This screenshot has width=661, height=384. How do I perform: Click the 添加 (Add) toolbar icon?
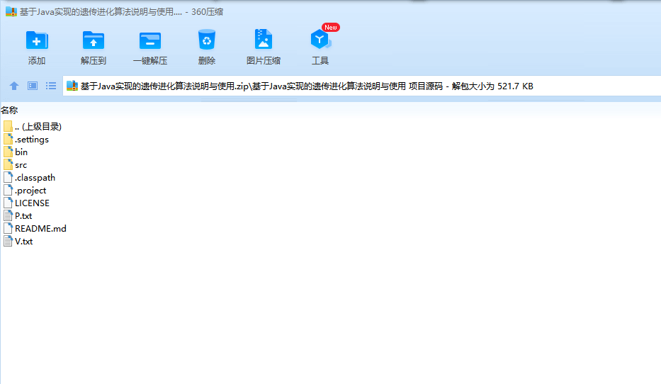[37, 41]
